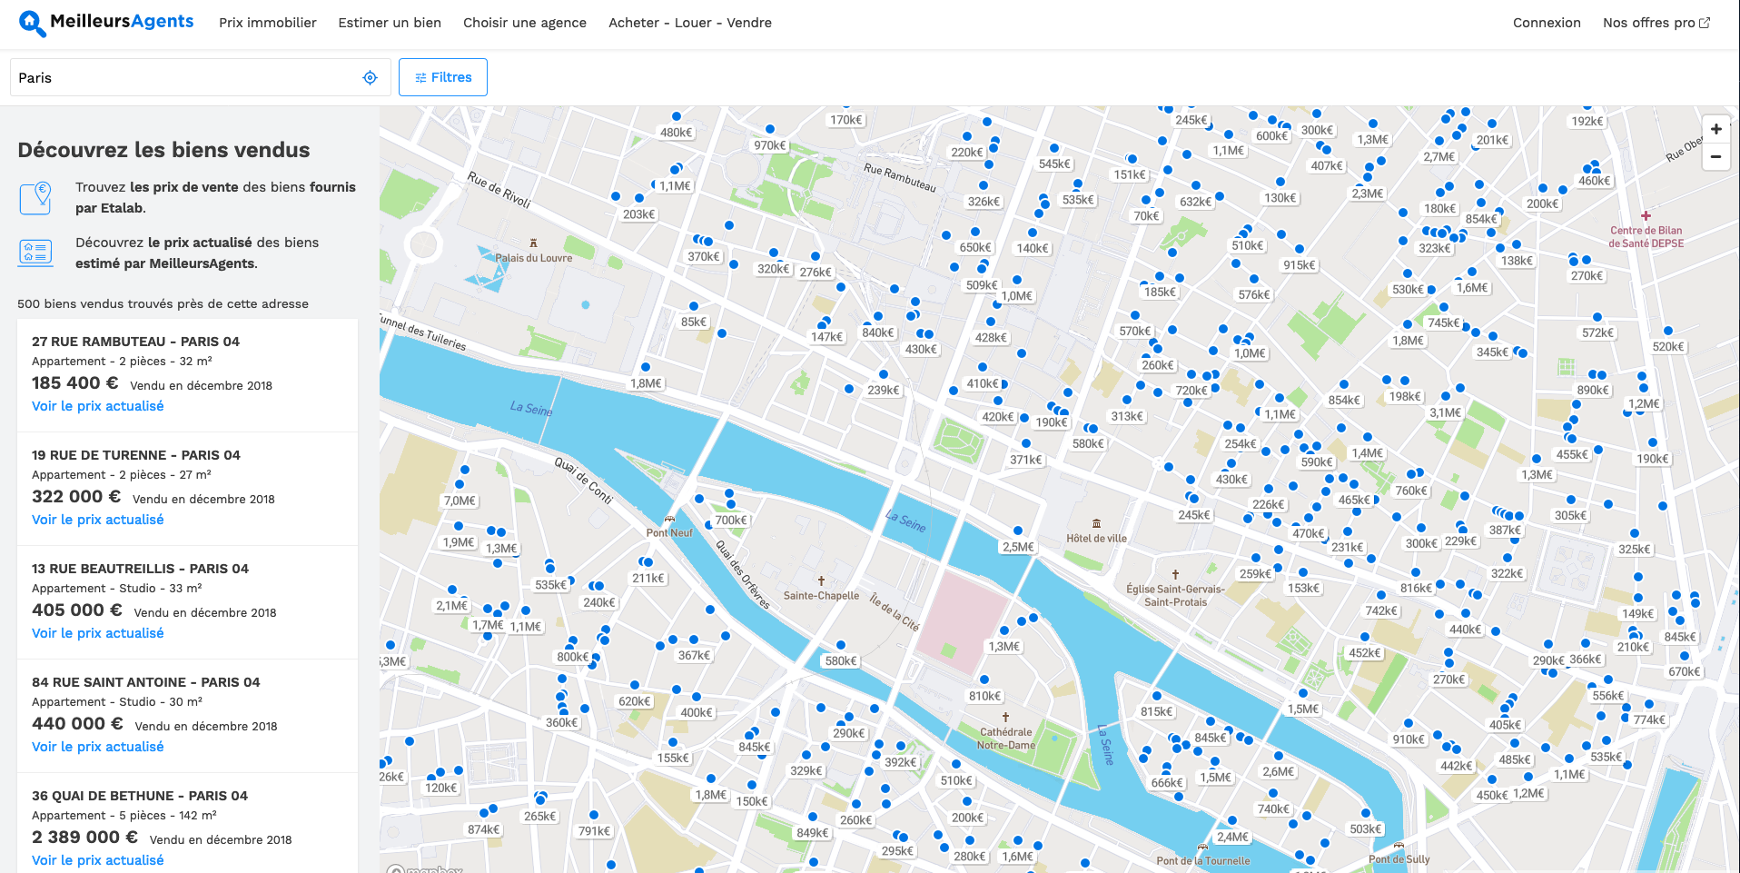Select the 970k€ map price label

tap(770, 145)
